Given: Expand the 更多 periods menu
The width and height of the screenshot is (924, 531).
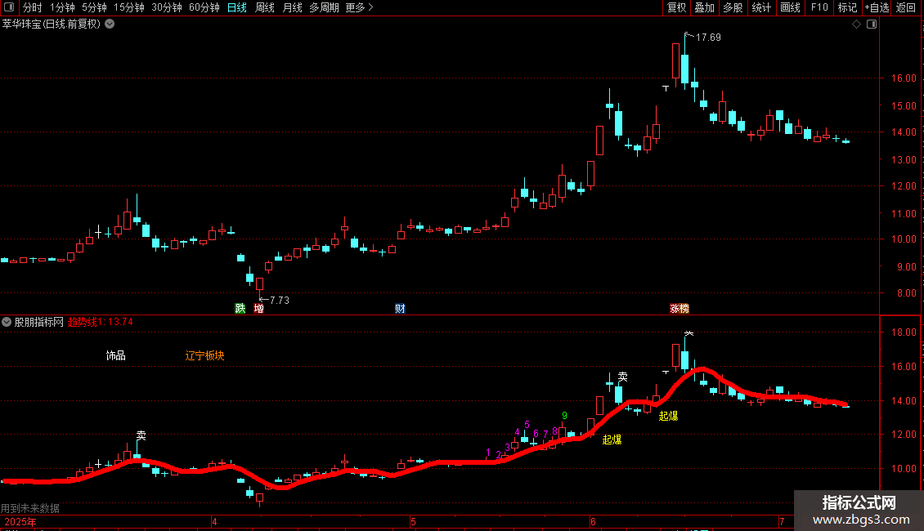Looking at the screenshot, I should coord(359,7).
